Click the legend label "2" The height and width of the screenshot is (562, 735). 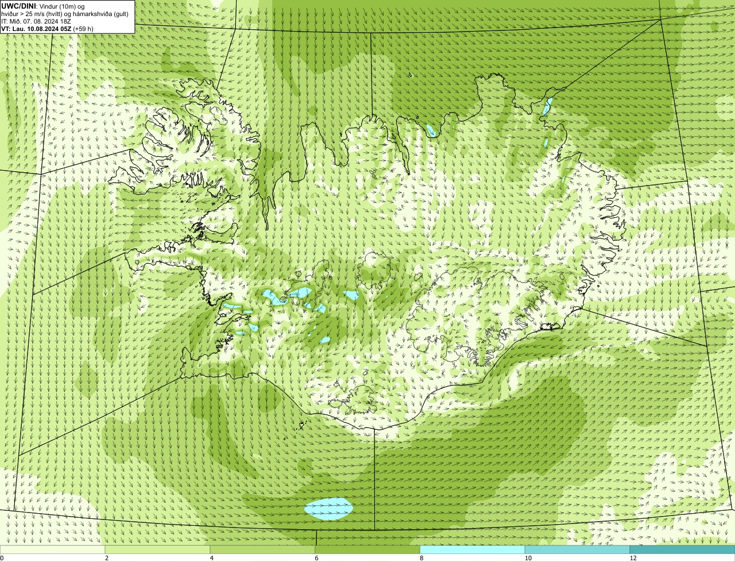[x=107, y=558]
